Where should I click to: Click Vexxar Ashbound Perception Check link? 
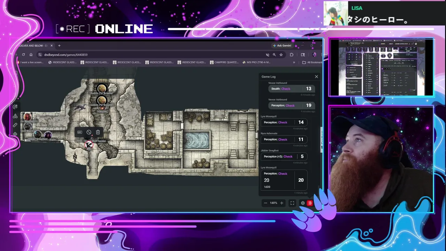[x=290, y=105]
